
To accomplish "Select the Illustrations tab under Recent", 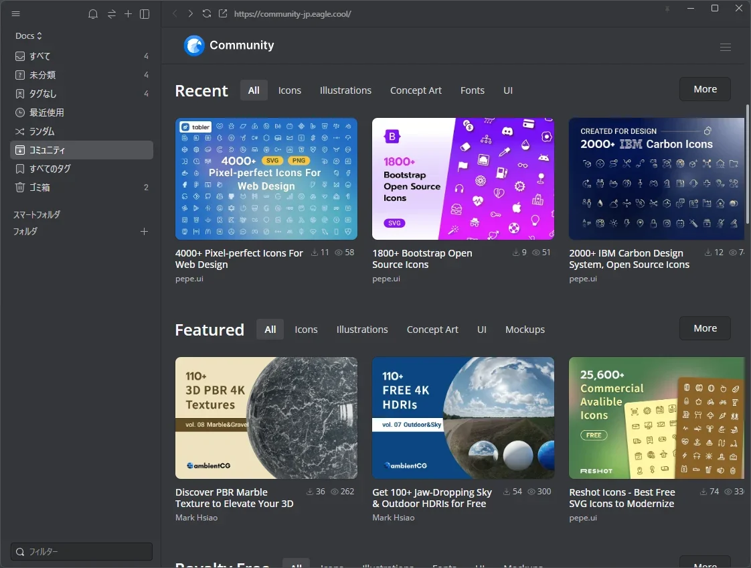I will (x=345, y=90).
